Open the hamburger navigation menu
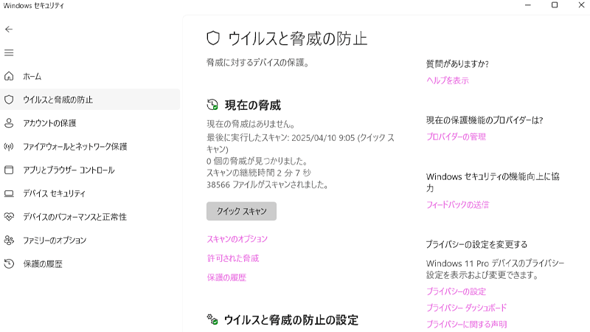590x332 pixels. click(9, 52)
